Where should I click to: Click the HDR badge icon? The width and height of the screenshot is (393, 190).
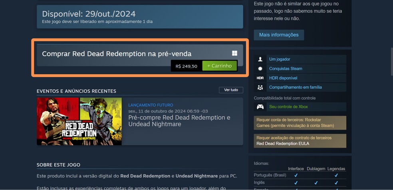[260, 78]
